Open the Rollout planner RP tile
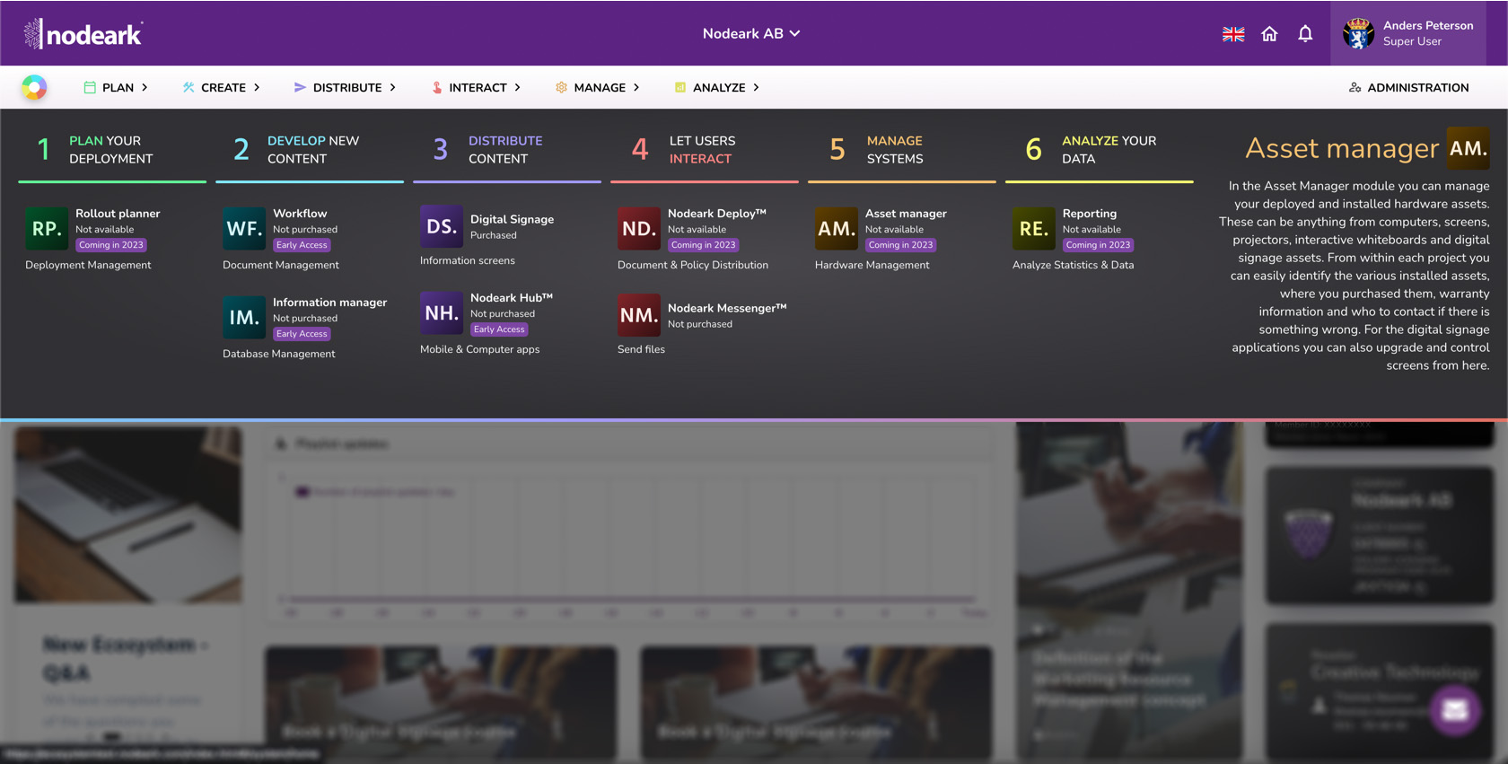 tap(47, 228)
